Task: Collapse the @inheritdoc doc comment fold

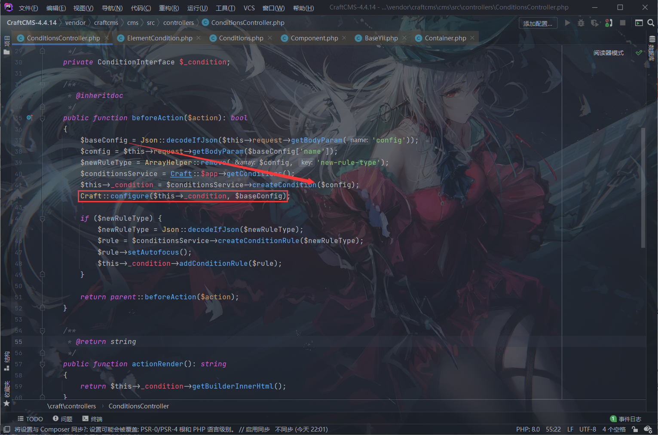Action: point(42,85)
